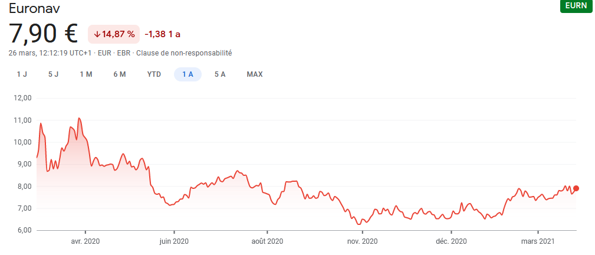Select the YTD range tab
This screenshot has width=595, height=255.
click(x=154, y=74)
